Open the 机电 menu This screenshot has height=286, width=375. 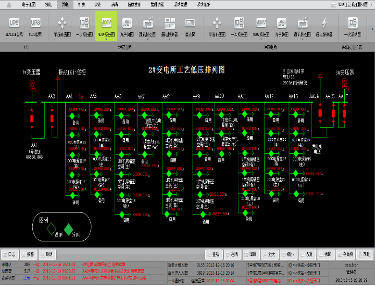coord(48,4)
